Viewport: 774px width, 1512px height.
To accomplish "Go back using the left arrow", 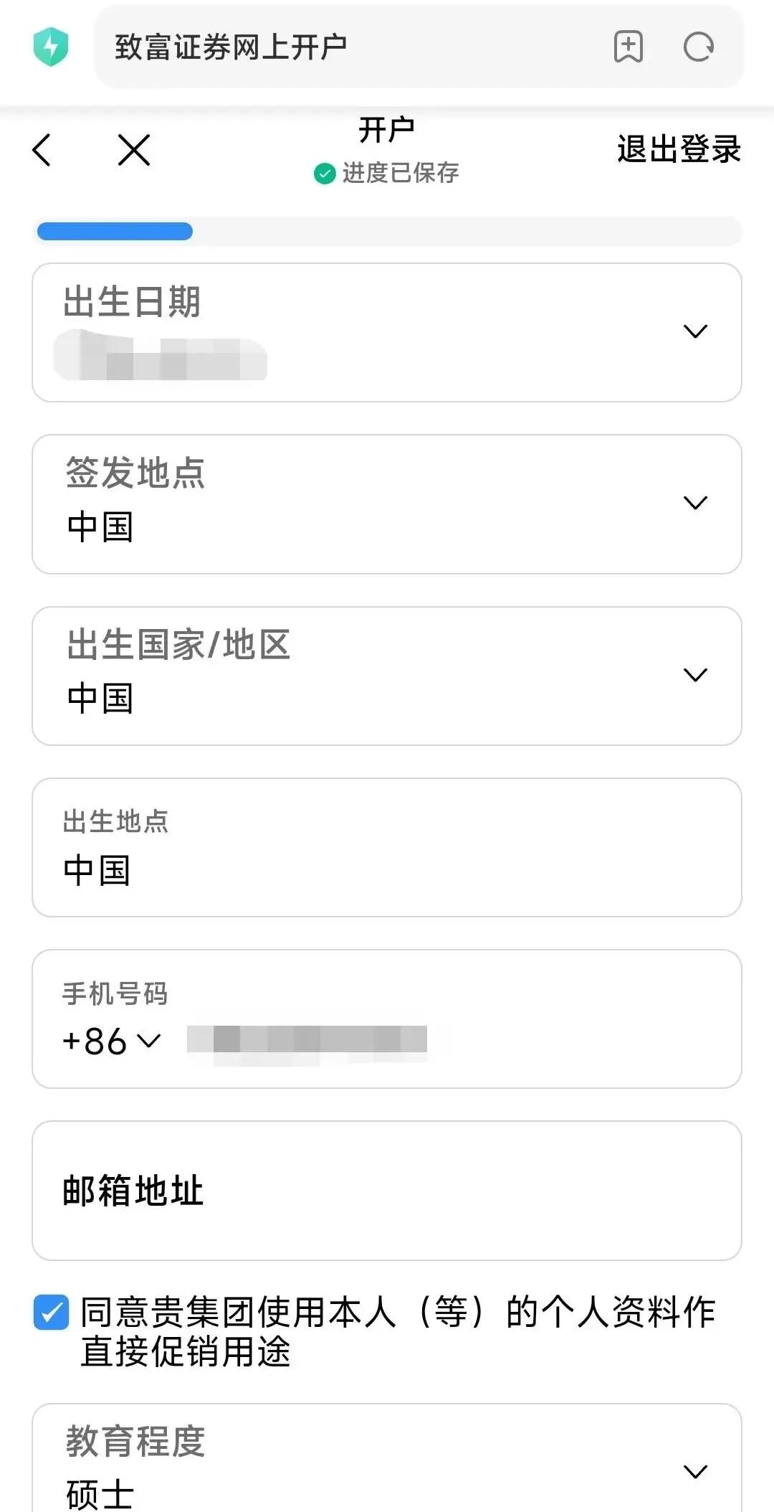I will click(x=42, y=150).
